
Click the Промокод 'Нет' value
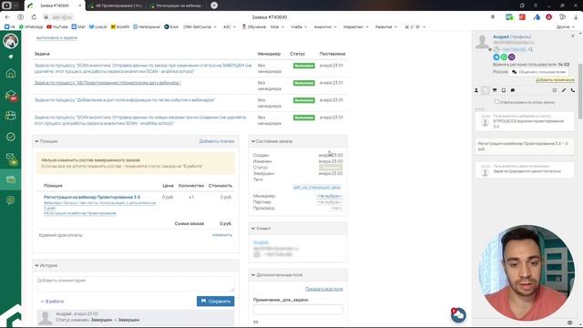[x=336, y=209]
